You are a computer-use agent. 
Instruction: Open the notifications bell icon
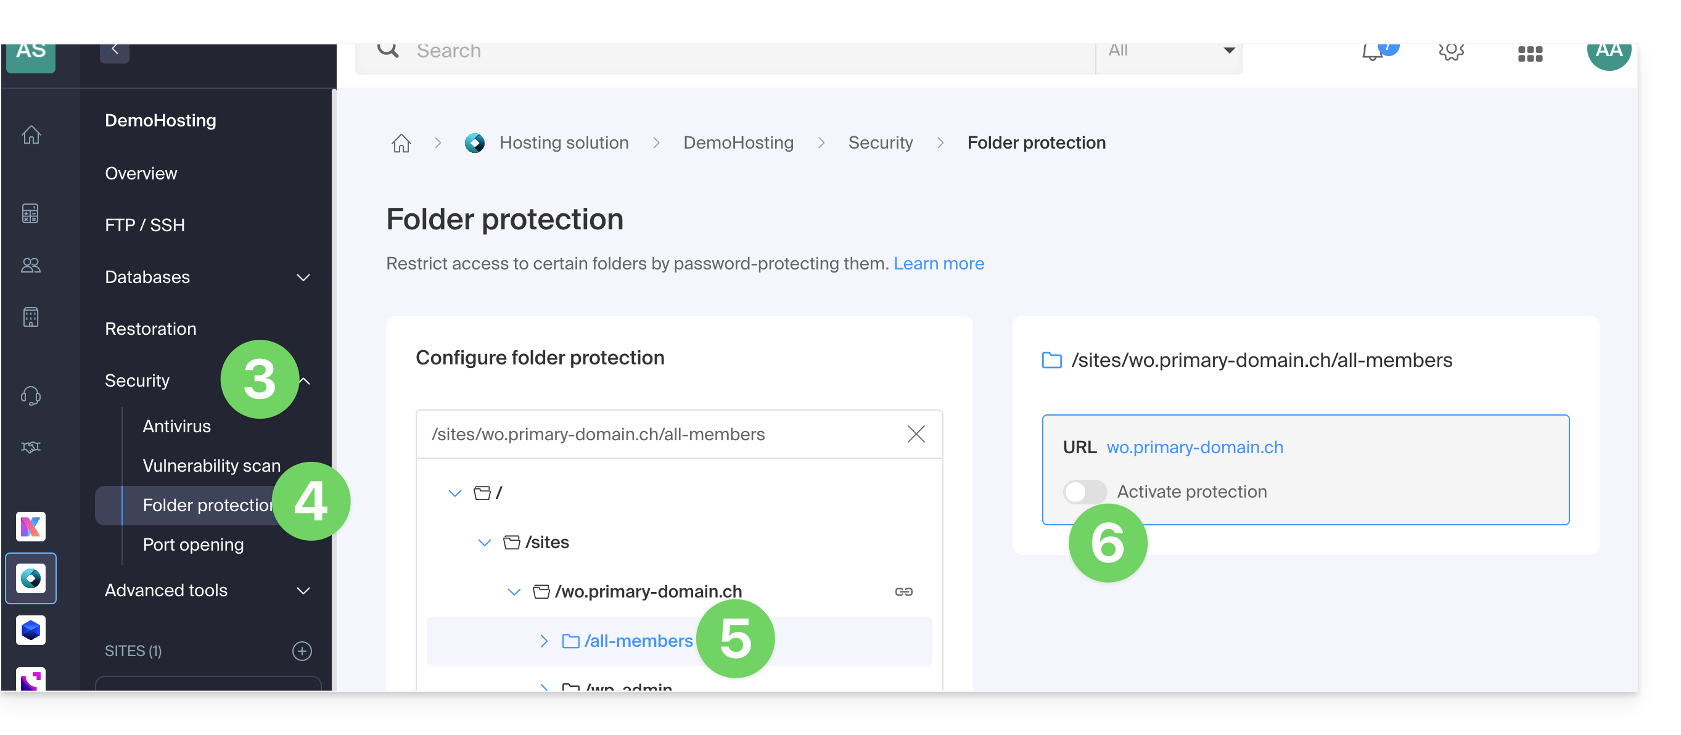[x=1373, y=51]
